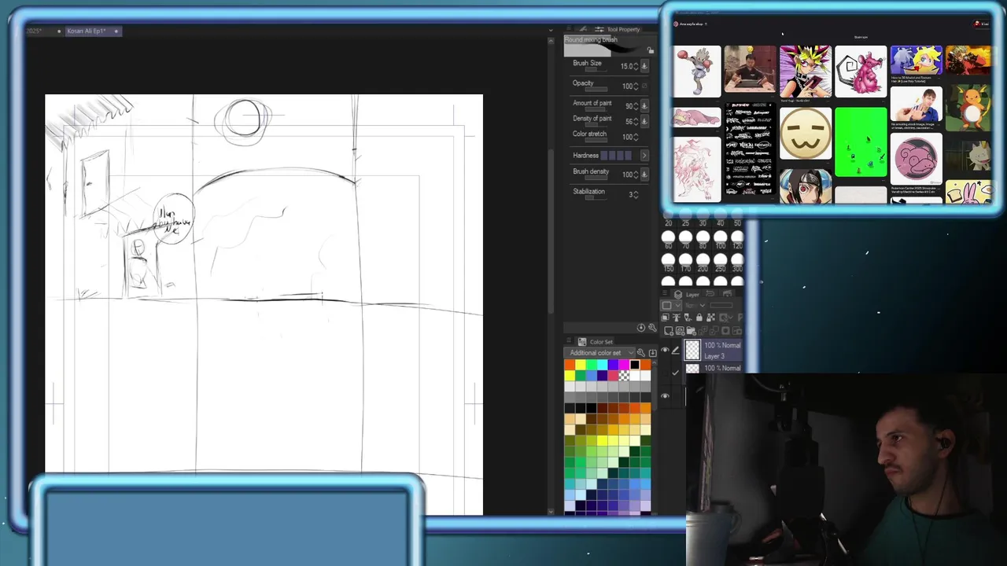Click the color set wrench edit icon
Viewport: 1007px width, 566px height.
[x=641, y=353]
